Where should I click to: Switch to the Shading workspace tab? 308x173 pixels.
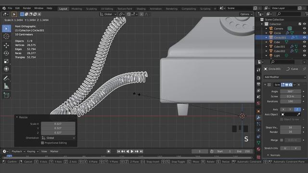(141, 9)
